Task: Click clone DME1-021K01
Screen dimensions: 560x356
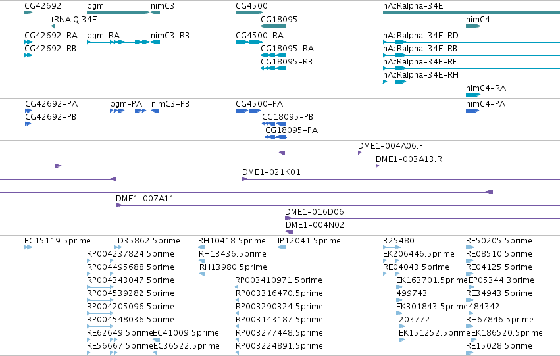Action: 401,179
